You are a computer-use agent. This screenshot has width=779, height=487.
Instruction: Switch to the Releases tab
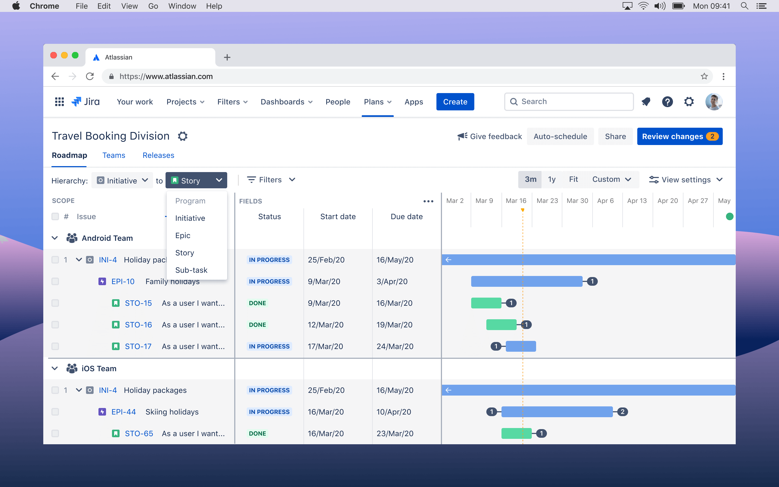158,155
